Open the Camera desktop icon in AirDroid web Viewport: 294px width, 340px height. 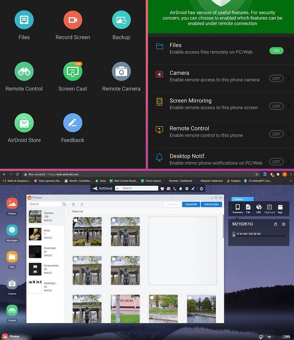[x=12, y=284]
